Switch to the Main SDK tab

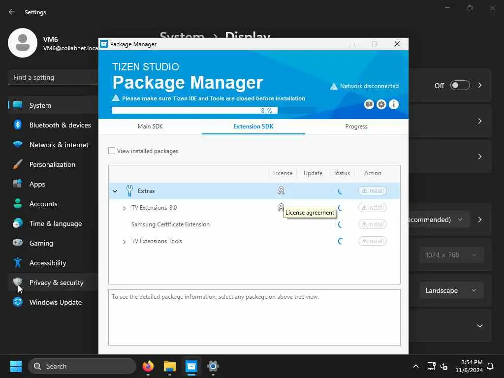(x=150, y=126)
